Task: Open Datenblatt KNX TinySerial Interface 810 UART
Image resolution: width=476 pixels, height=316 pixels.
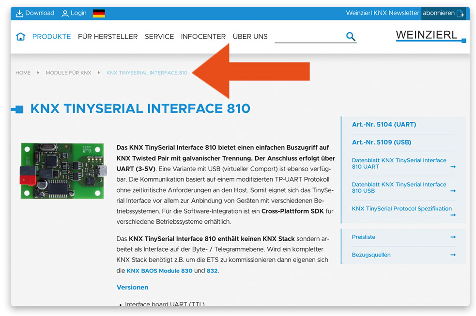Action: click(399, 163)
